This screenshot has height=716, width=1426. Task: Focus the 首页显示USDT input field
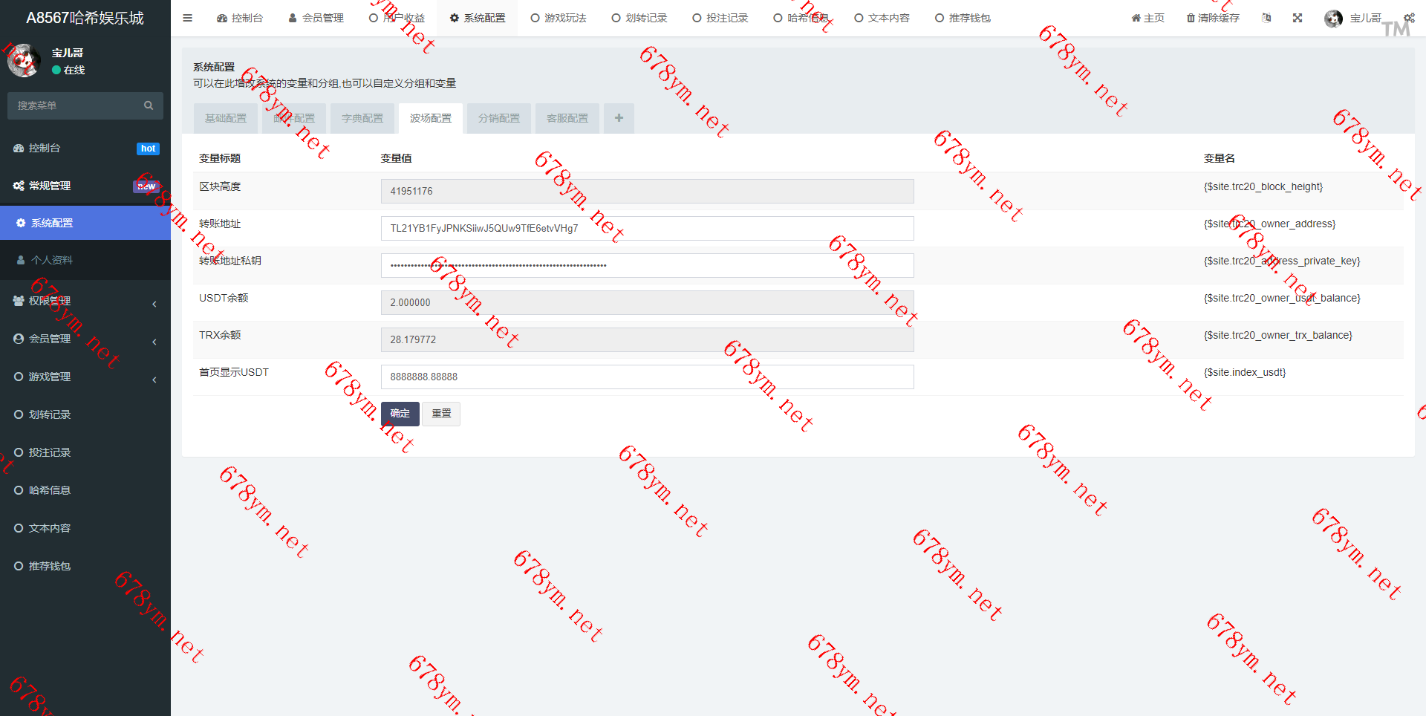click(x=647, y=377)
